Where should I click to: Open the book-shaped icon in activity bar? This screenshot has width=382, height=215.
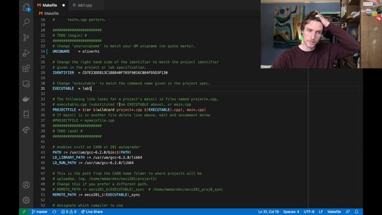coord(26,114)
